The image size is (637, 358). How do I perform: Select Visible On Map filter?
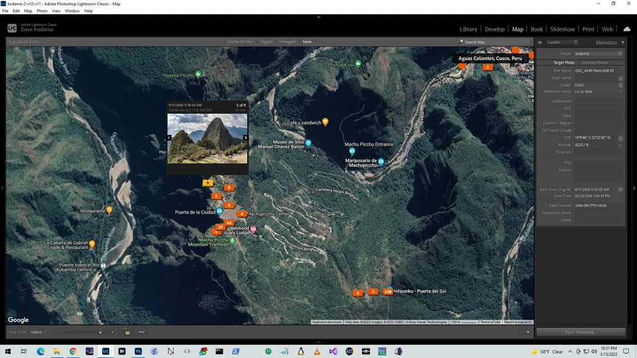click(x=241, y=42)
